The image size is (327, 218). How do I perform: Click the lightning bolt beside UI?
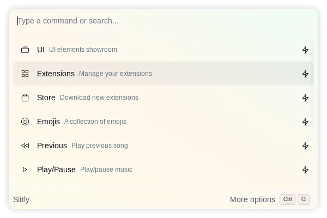(x=306, y=50)
